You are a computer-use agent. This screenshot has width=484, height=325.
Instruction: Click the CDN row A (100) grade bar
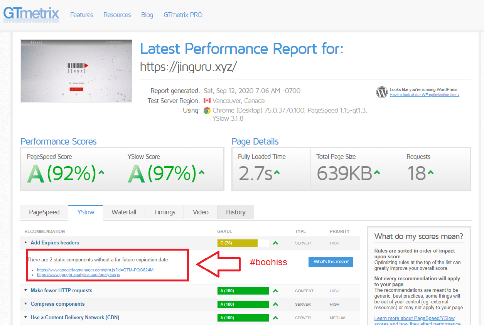tap(243, 318)
